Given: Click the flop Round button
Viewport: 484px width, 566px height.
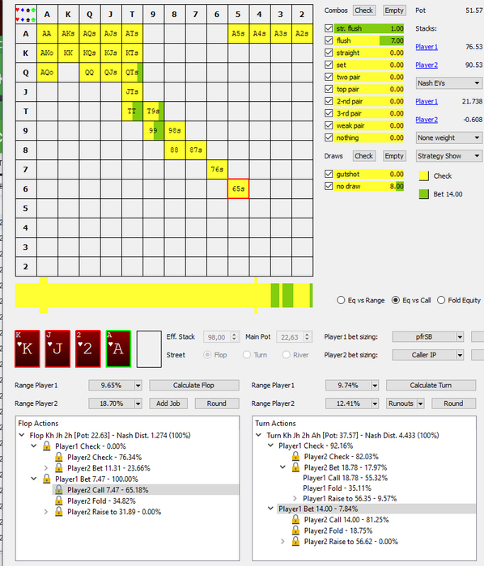Looking at the screenshot, I should (x=217, y=403).
